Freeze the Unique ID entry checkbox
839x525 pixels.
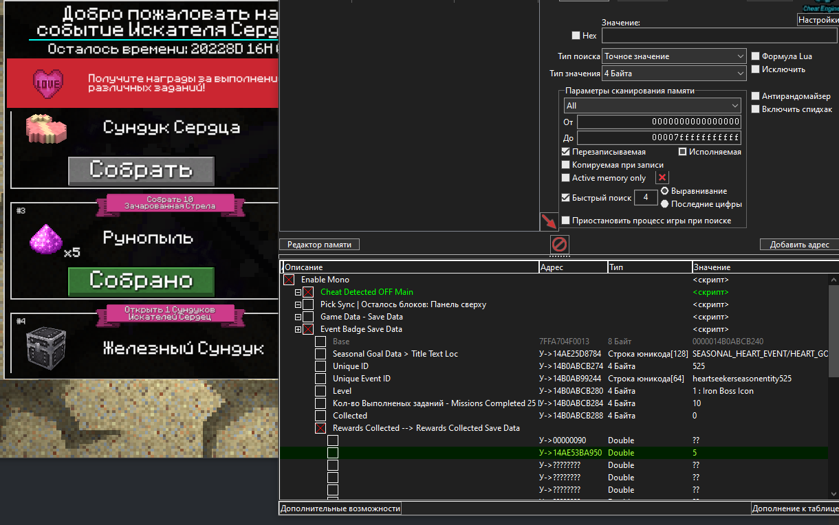click(320, 366)
